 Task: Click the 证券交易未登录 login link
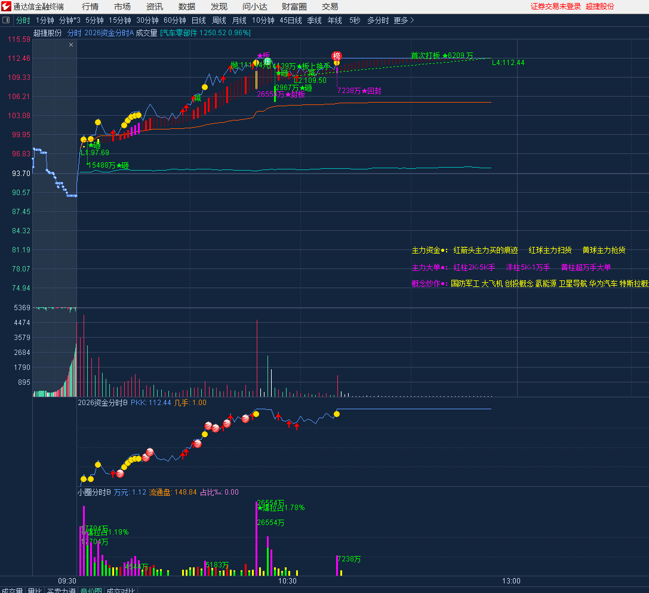[x=555, y=7]
